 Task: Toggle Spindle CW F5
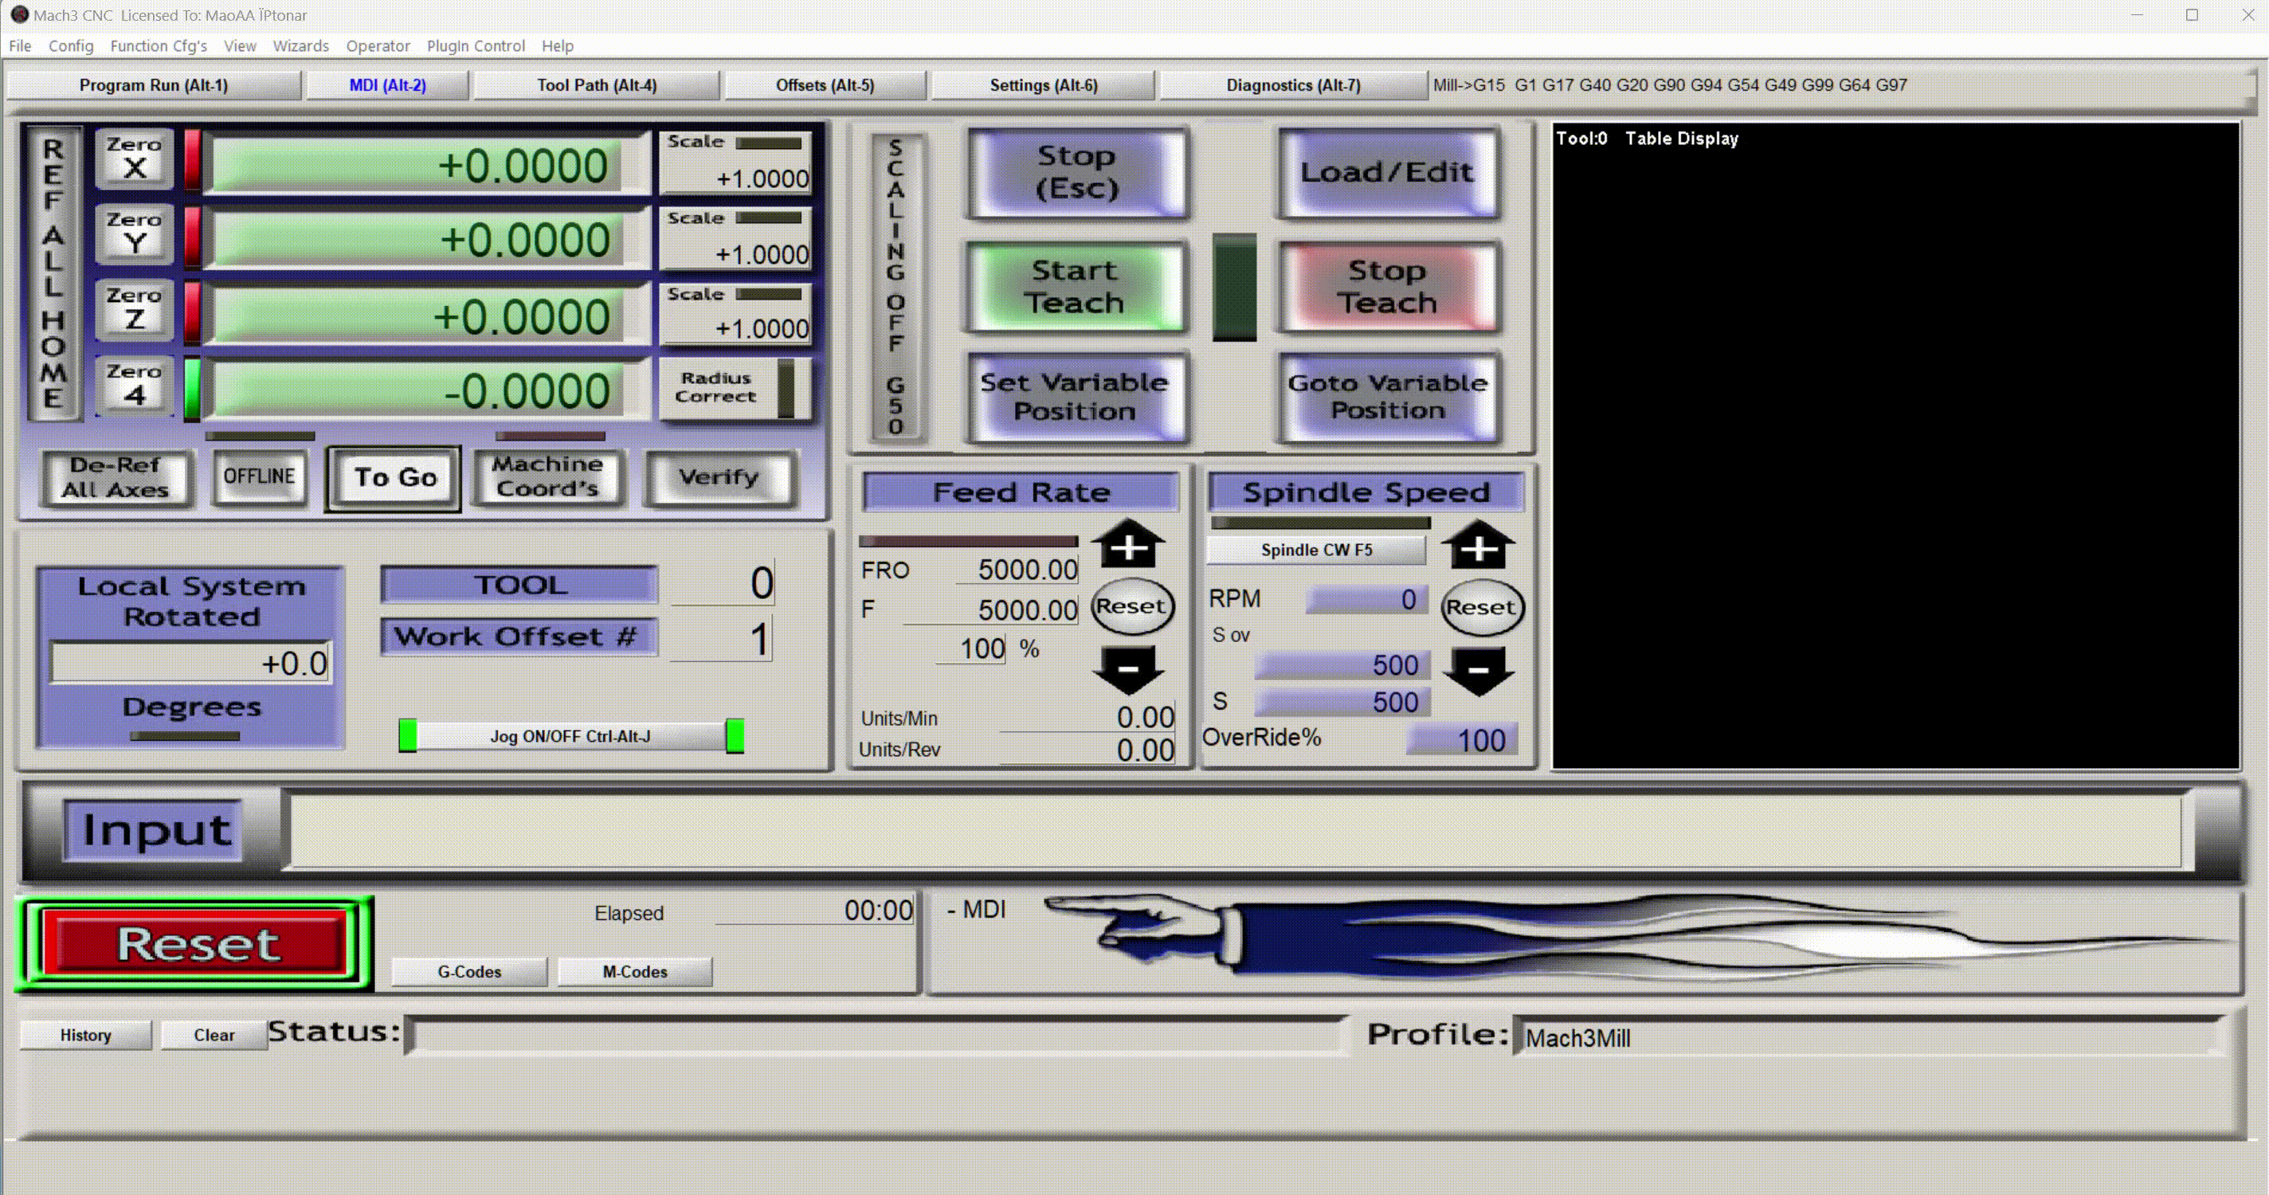point(1316,550)
